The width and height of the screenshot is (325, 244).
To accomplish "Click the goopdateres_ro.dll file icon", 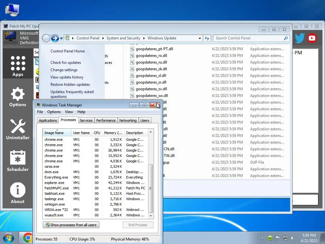I will [x=132, y=55].
